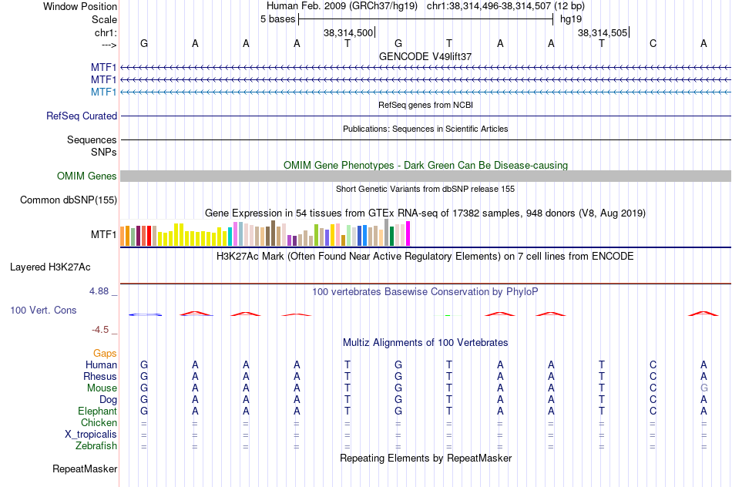Click the 4.88 PhyloP upper scale value

[99, 291]
